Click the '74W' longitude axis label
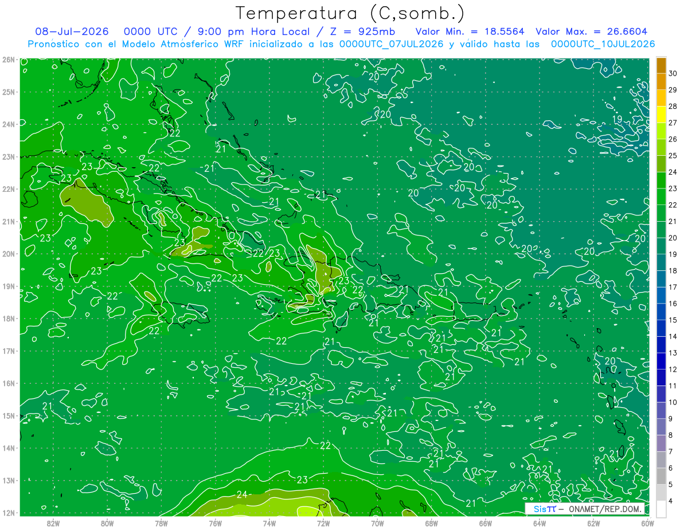The image size is (688, 531). 269,523
